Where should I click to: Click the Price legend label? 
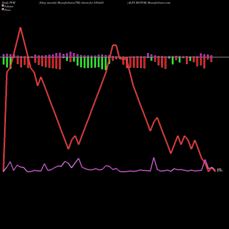click(7, 10)
